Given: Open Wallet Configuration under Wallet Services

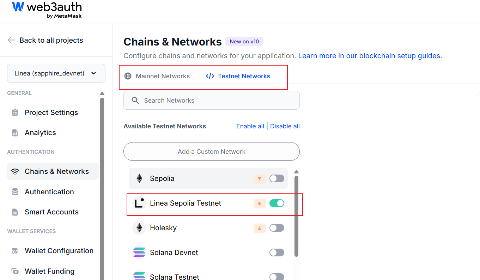Looking at the screenshot, I should pos(59,250).
